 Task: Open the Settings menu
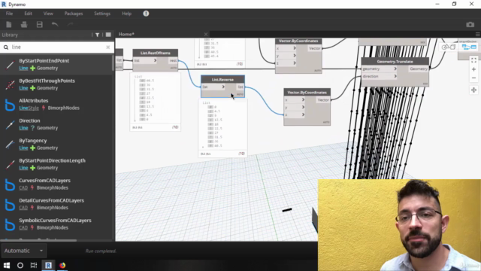[x=102, y=14]
